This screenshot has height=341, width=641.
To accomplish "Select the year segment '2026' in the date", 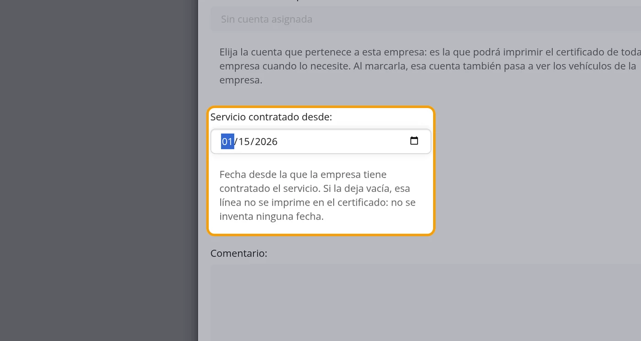I will click(266, 141).
